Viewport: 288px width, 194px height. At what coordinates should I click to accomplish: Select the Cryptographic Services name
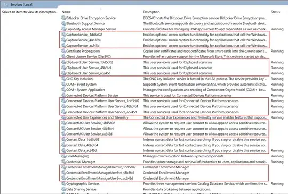(83, 184)
